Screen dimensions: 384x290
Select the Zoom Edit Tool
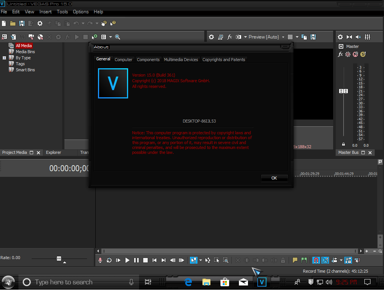(x=226, y=260)
